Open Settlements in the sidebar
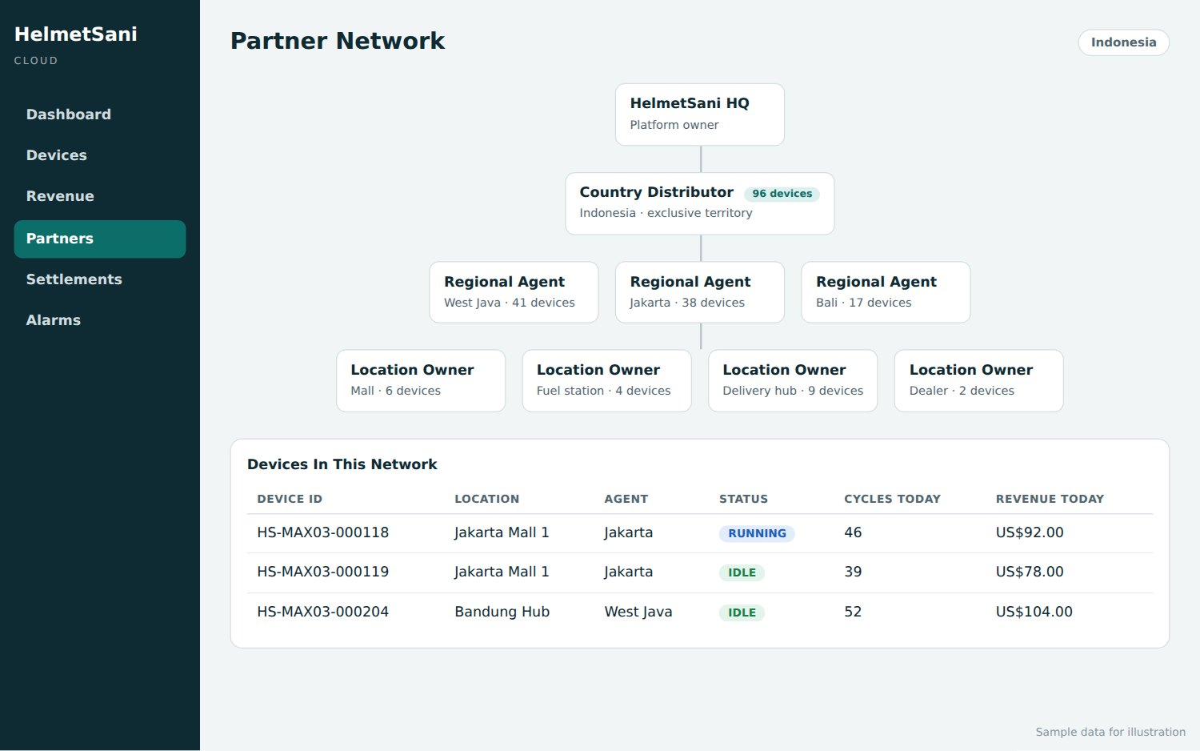Image resolution: width=1200 pixels, height=751 pixels. pos(100,279)
